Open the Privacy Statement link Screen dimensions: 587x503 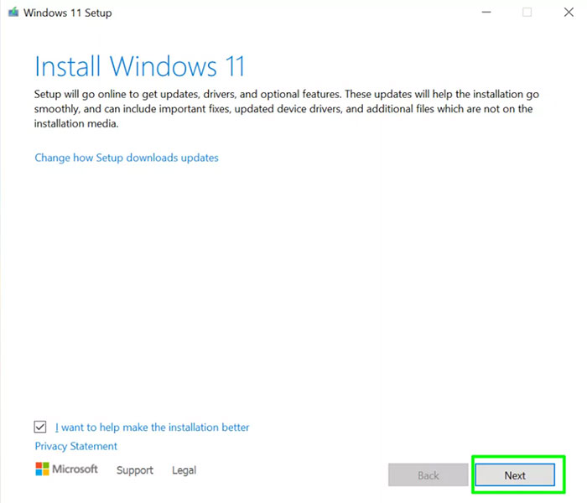click(x=76, y=446)
